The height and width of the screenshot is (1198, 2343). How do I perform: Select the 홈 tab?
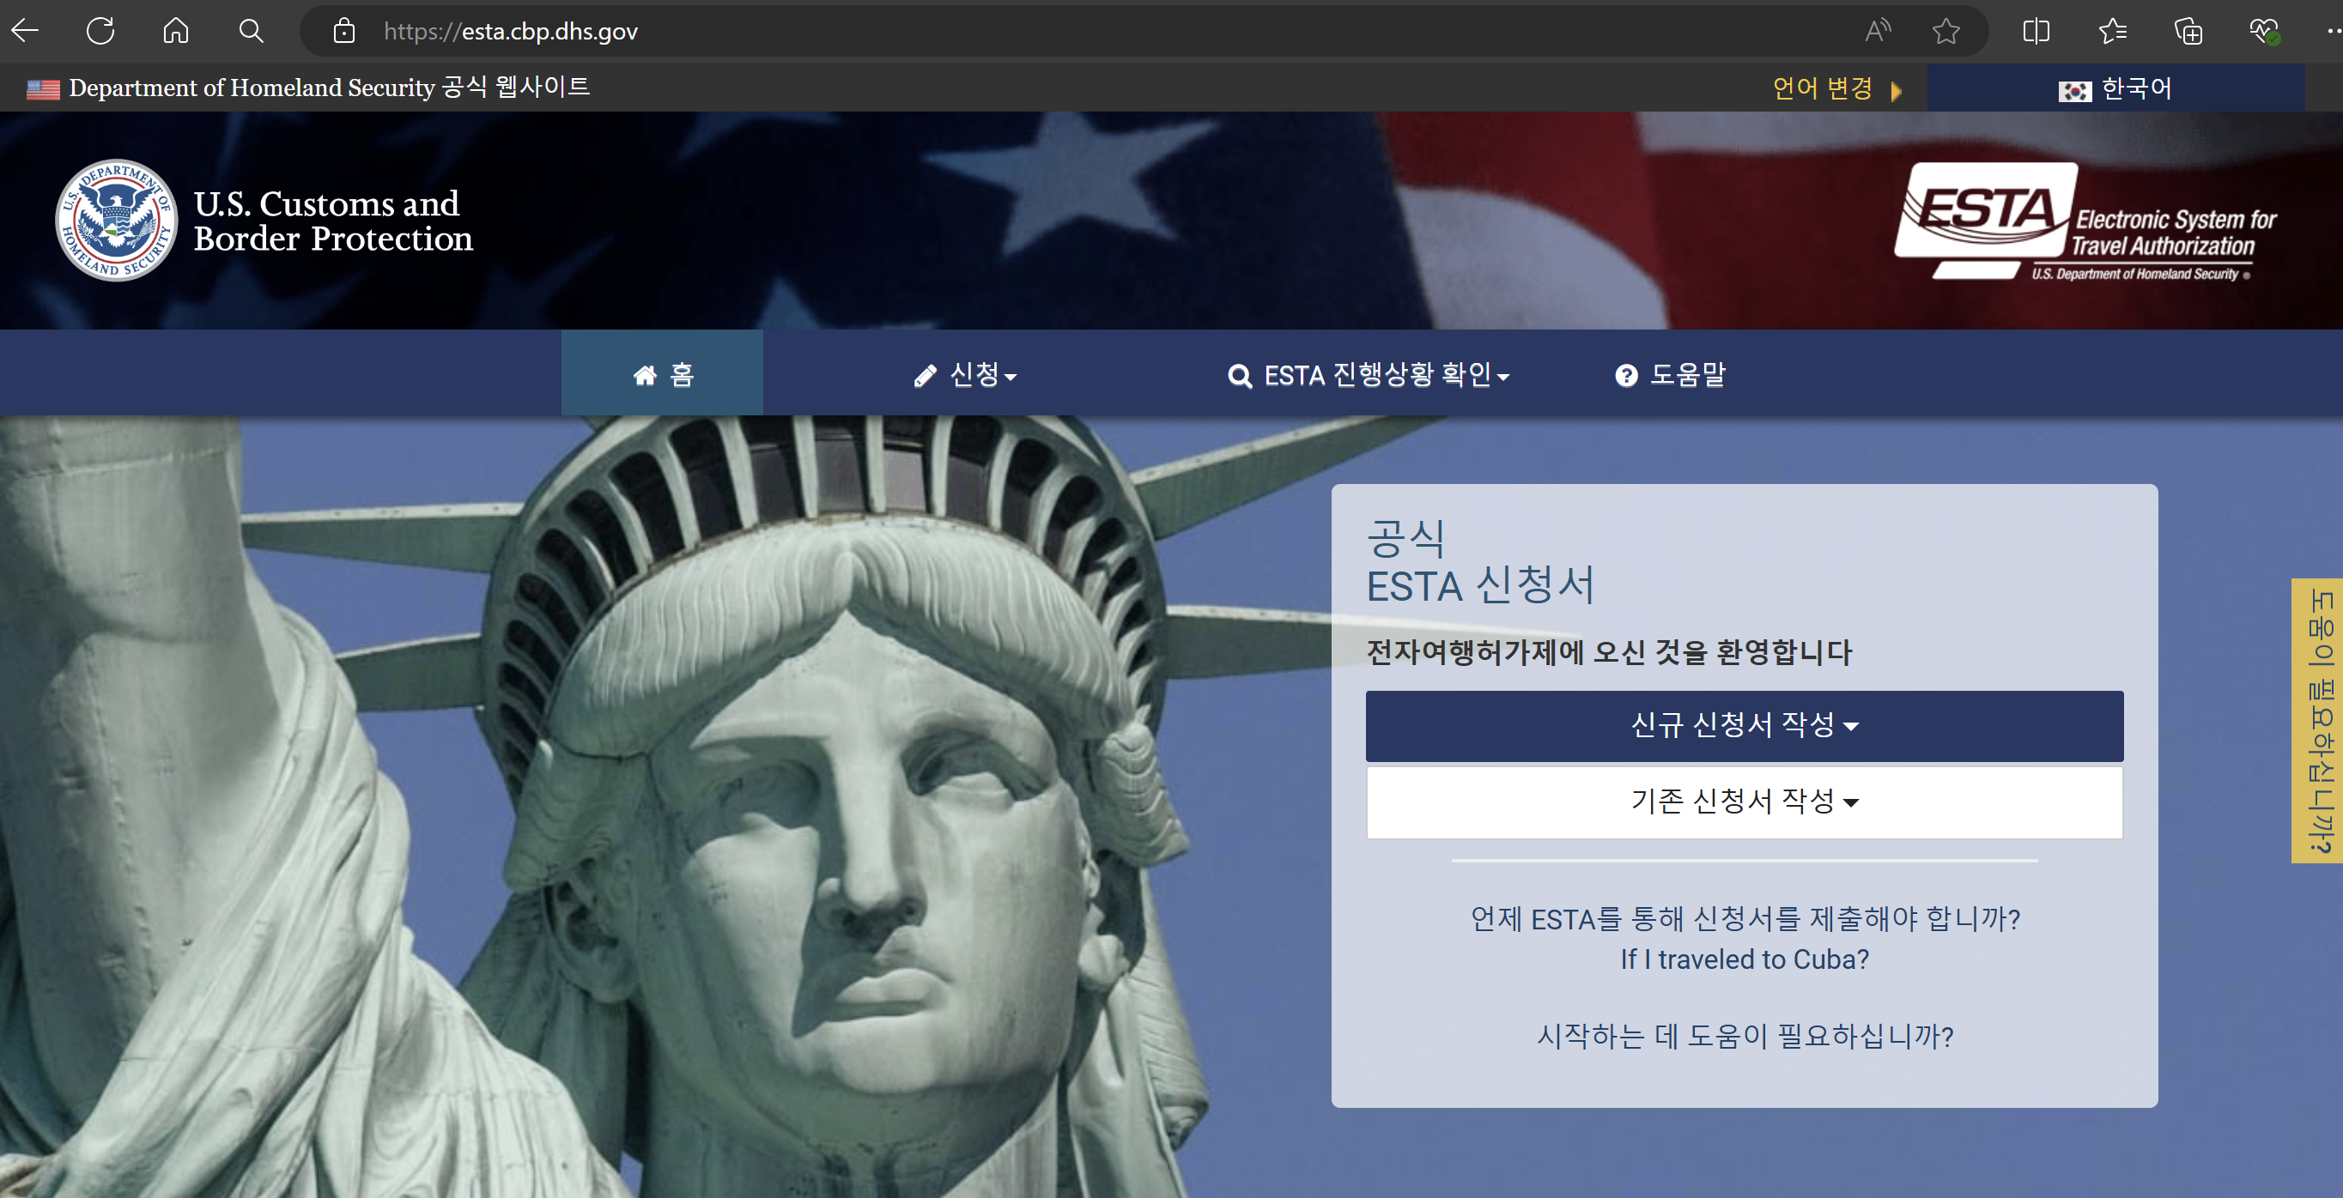click(x=662, y=374)
